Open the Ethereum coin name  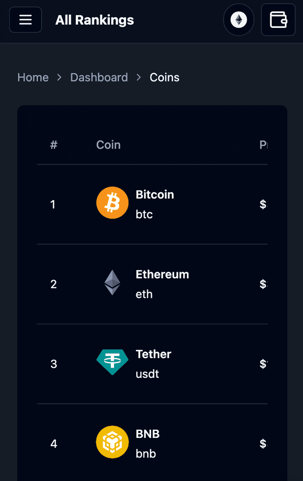[162, 274]
